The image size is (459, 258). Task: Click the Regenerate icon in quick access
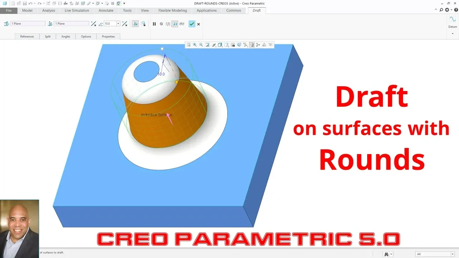pyautogui.click(x=48, y=3)
